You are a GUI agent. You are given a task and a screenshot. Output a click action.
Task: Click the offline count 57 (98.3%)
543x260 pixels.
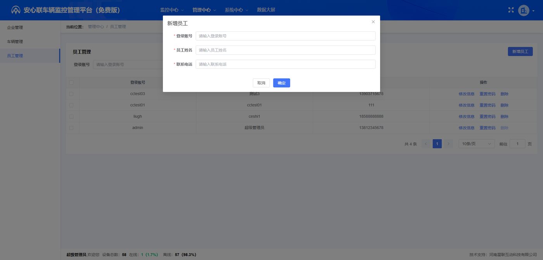coord(185,255)
